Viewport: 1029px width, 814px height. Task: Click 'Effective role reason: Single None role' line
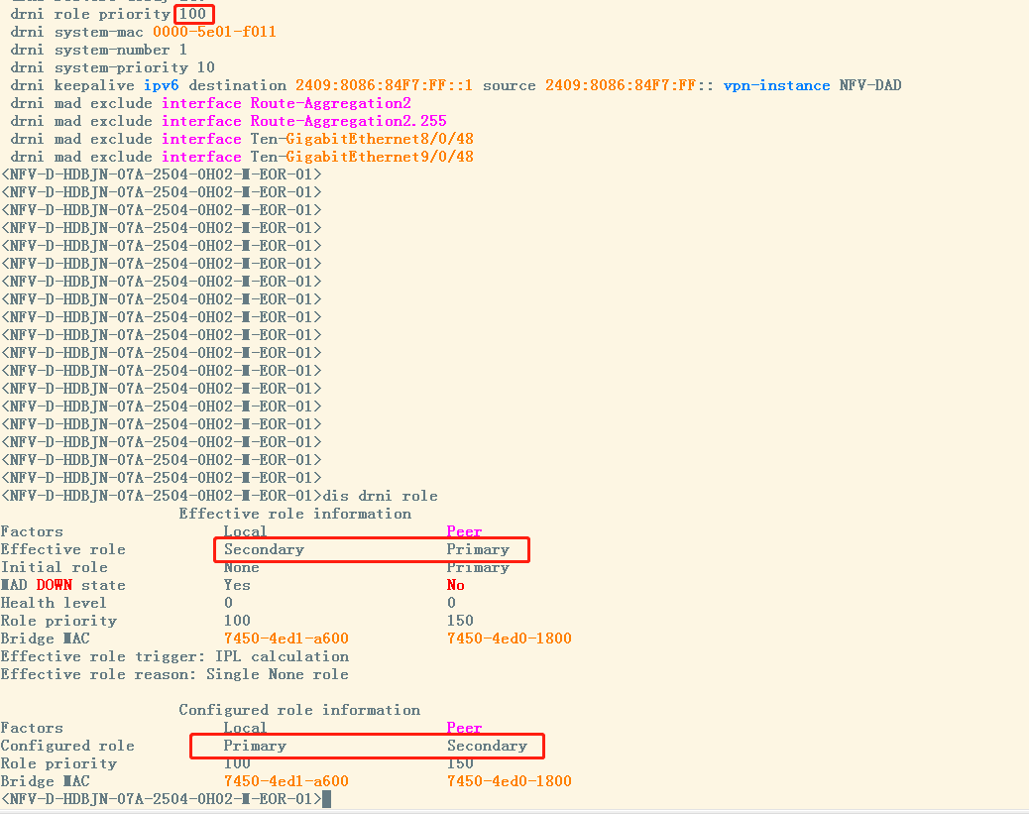[x=174, y=674]
